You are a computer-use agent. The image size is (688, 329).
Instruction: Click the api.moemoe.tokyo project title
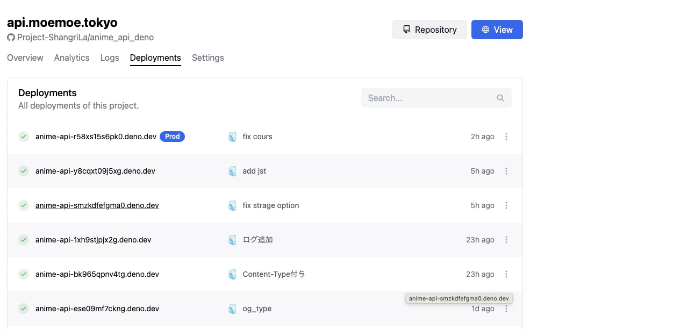click(62, 22)
